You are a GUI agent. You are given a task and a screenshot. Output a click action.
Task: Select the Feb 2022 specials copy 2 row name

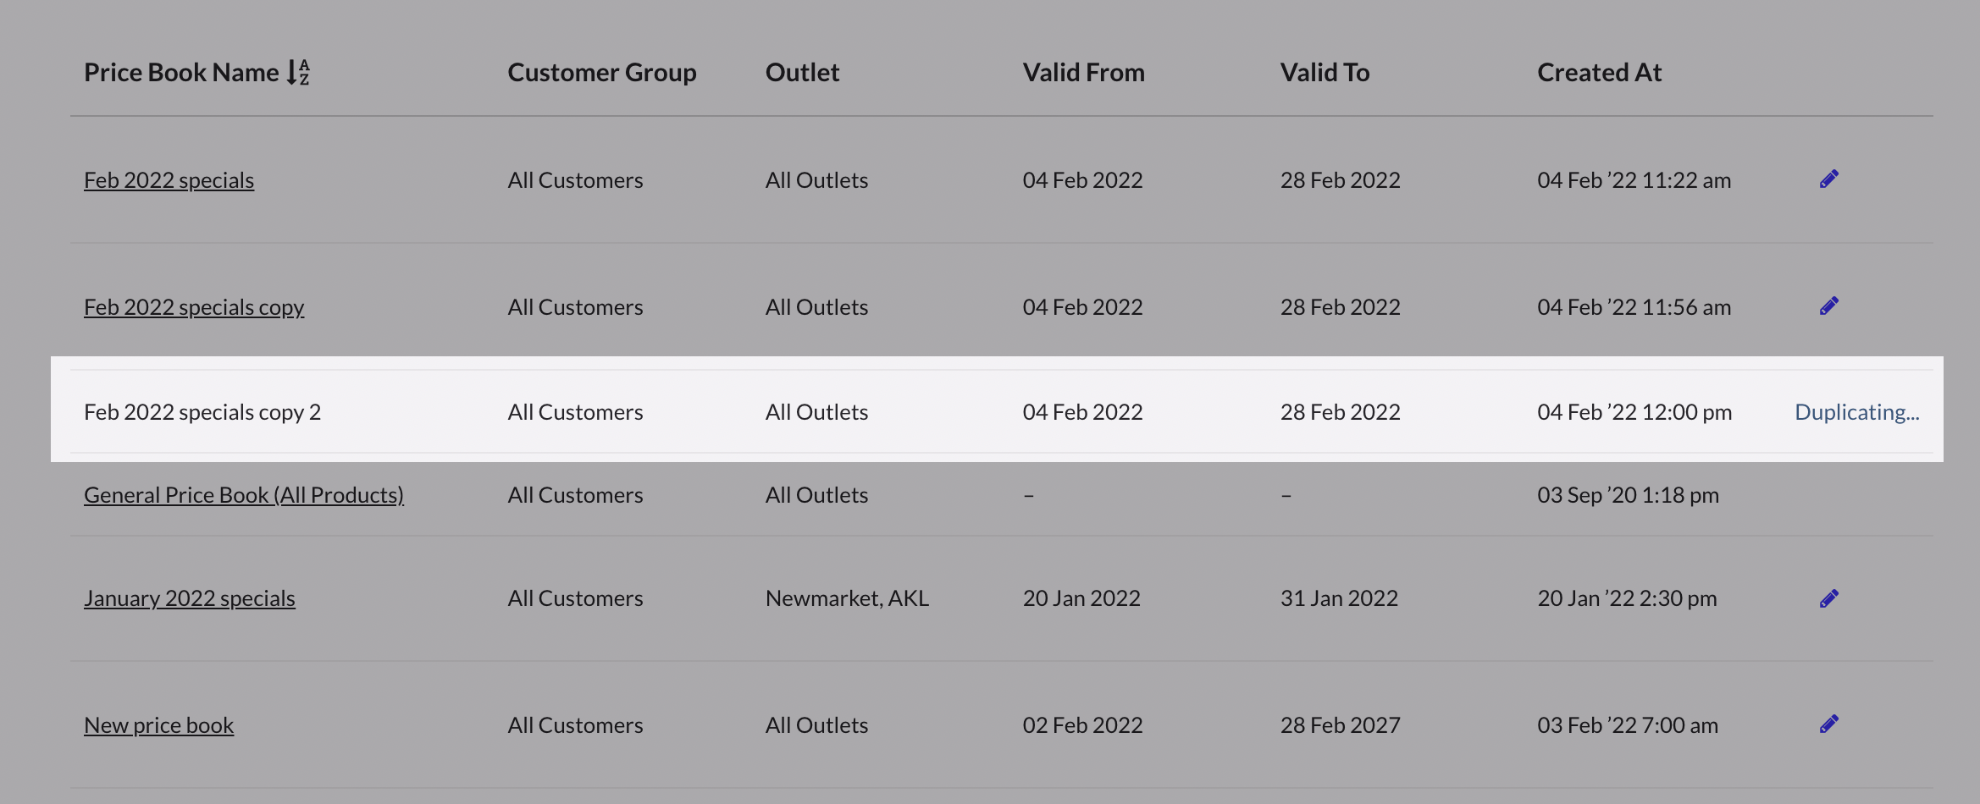coord(202,412)
